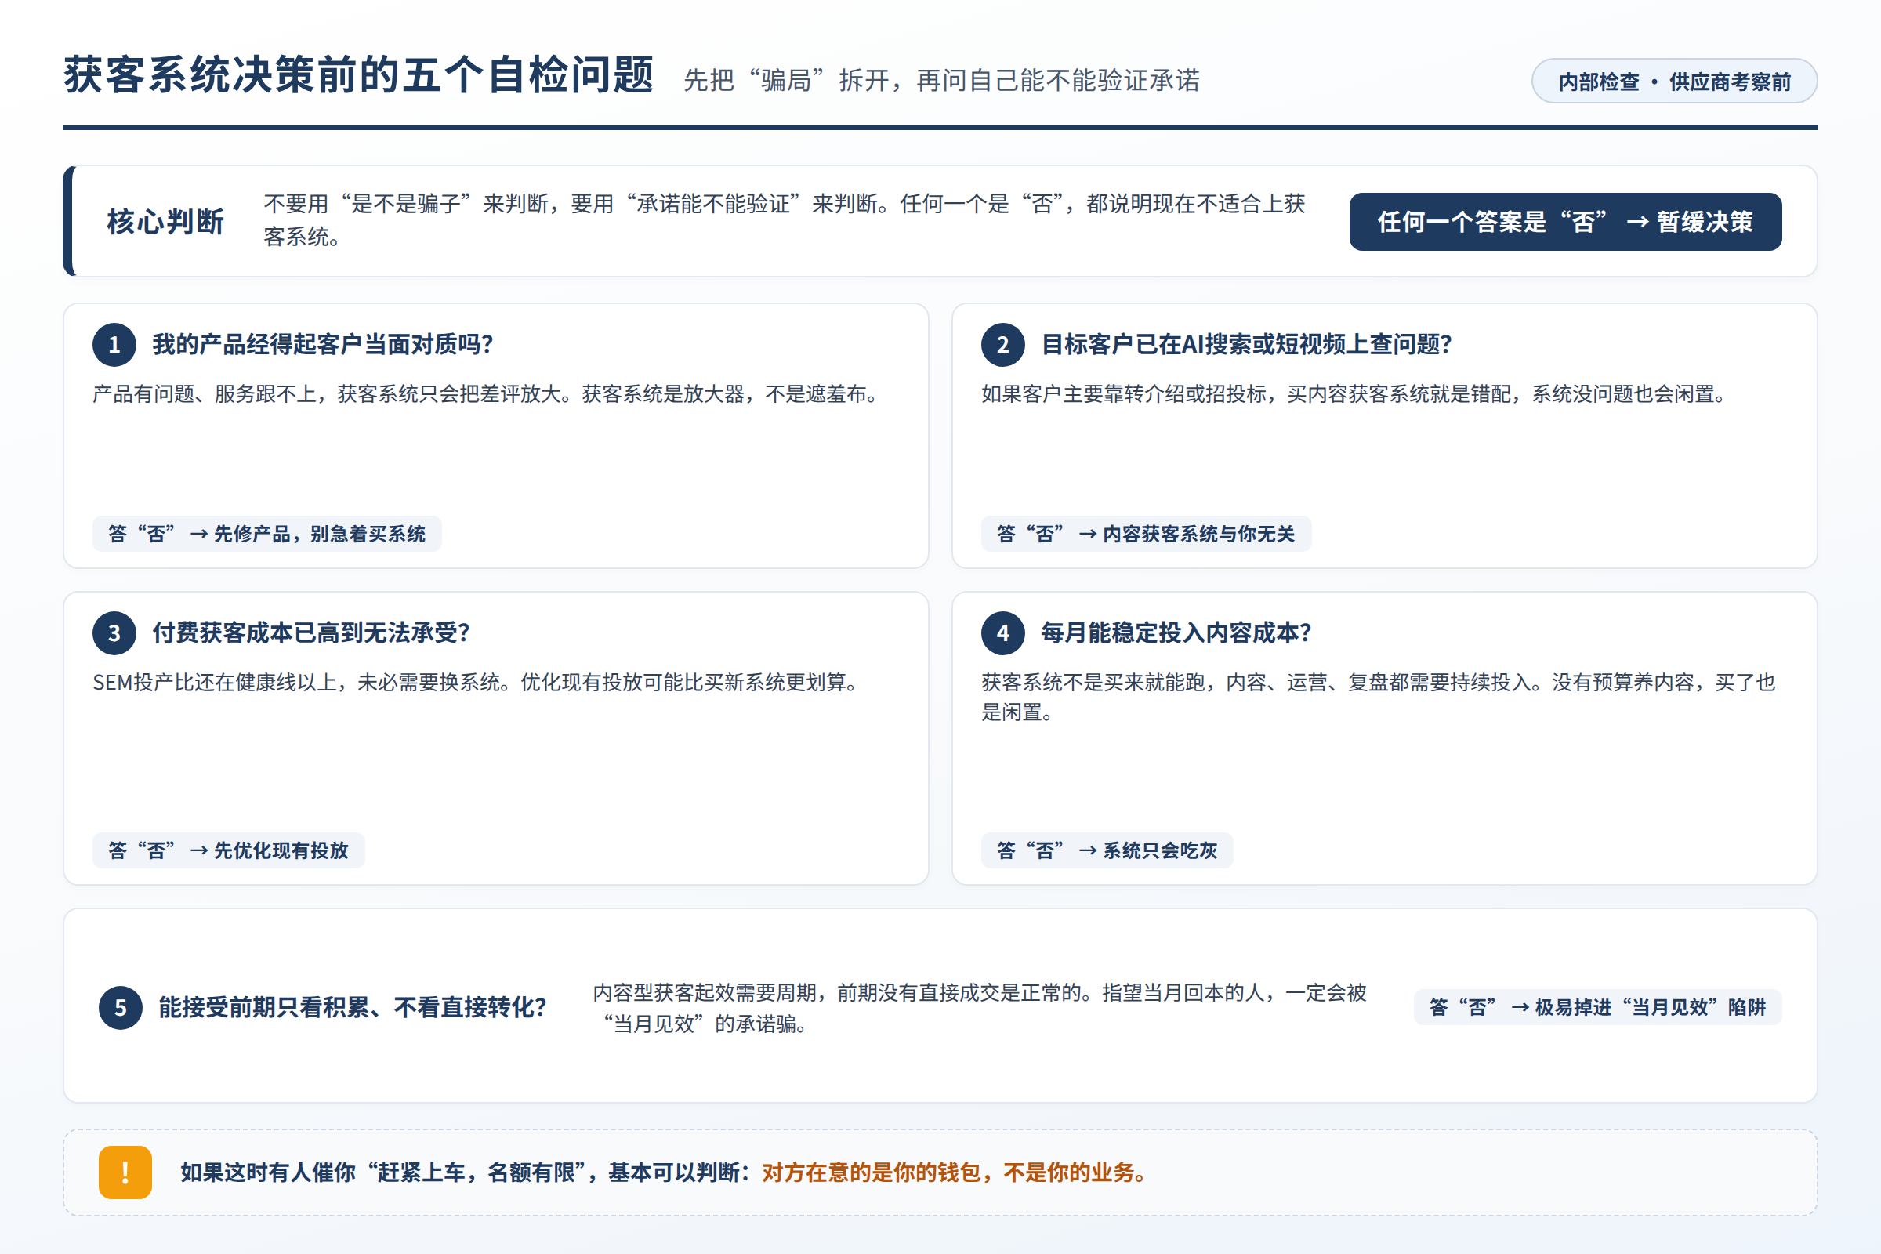Click the question 能接受前期只看积累、不看直接转化?
Image resolution: width=1881 pixels, height=1254 pixels.
353,1008
